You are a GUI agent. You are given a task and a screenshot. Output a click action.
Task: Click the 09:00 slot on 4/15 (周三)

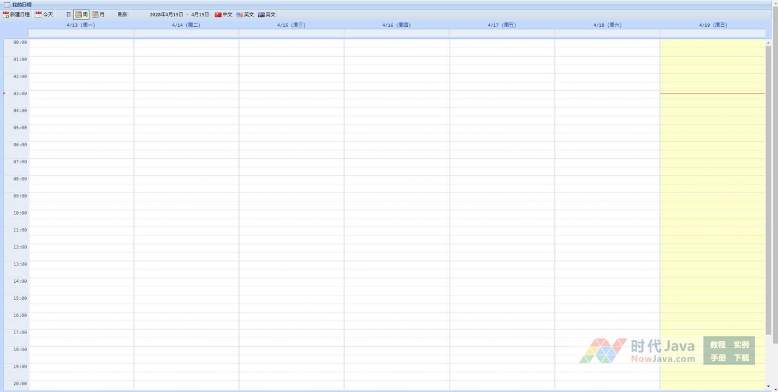coord(292,197)
